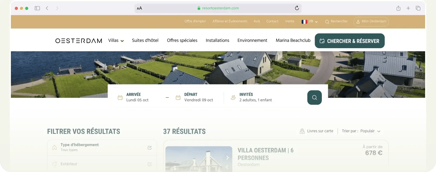Image resolution: width=436 pixels, height=172 pixels.
Task: Show next villa photo with arrow
Action: (227, 158)
